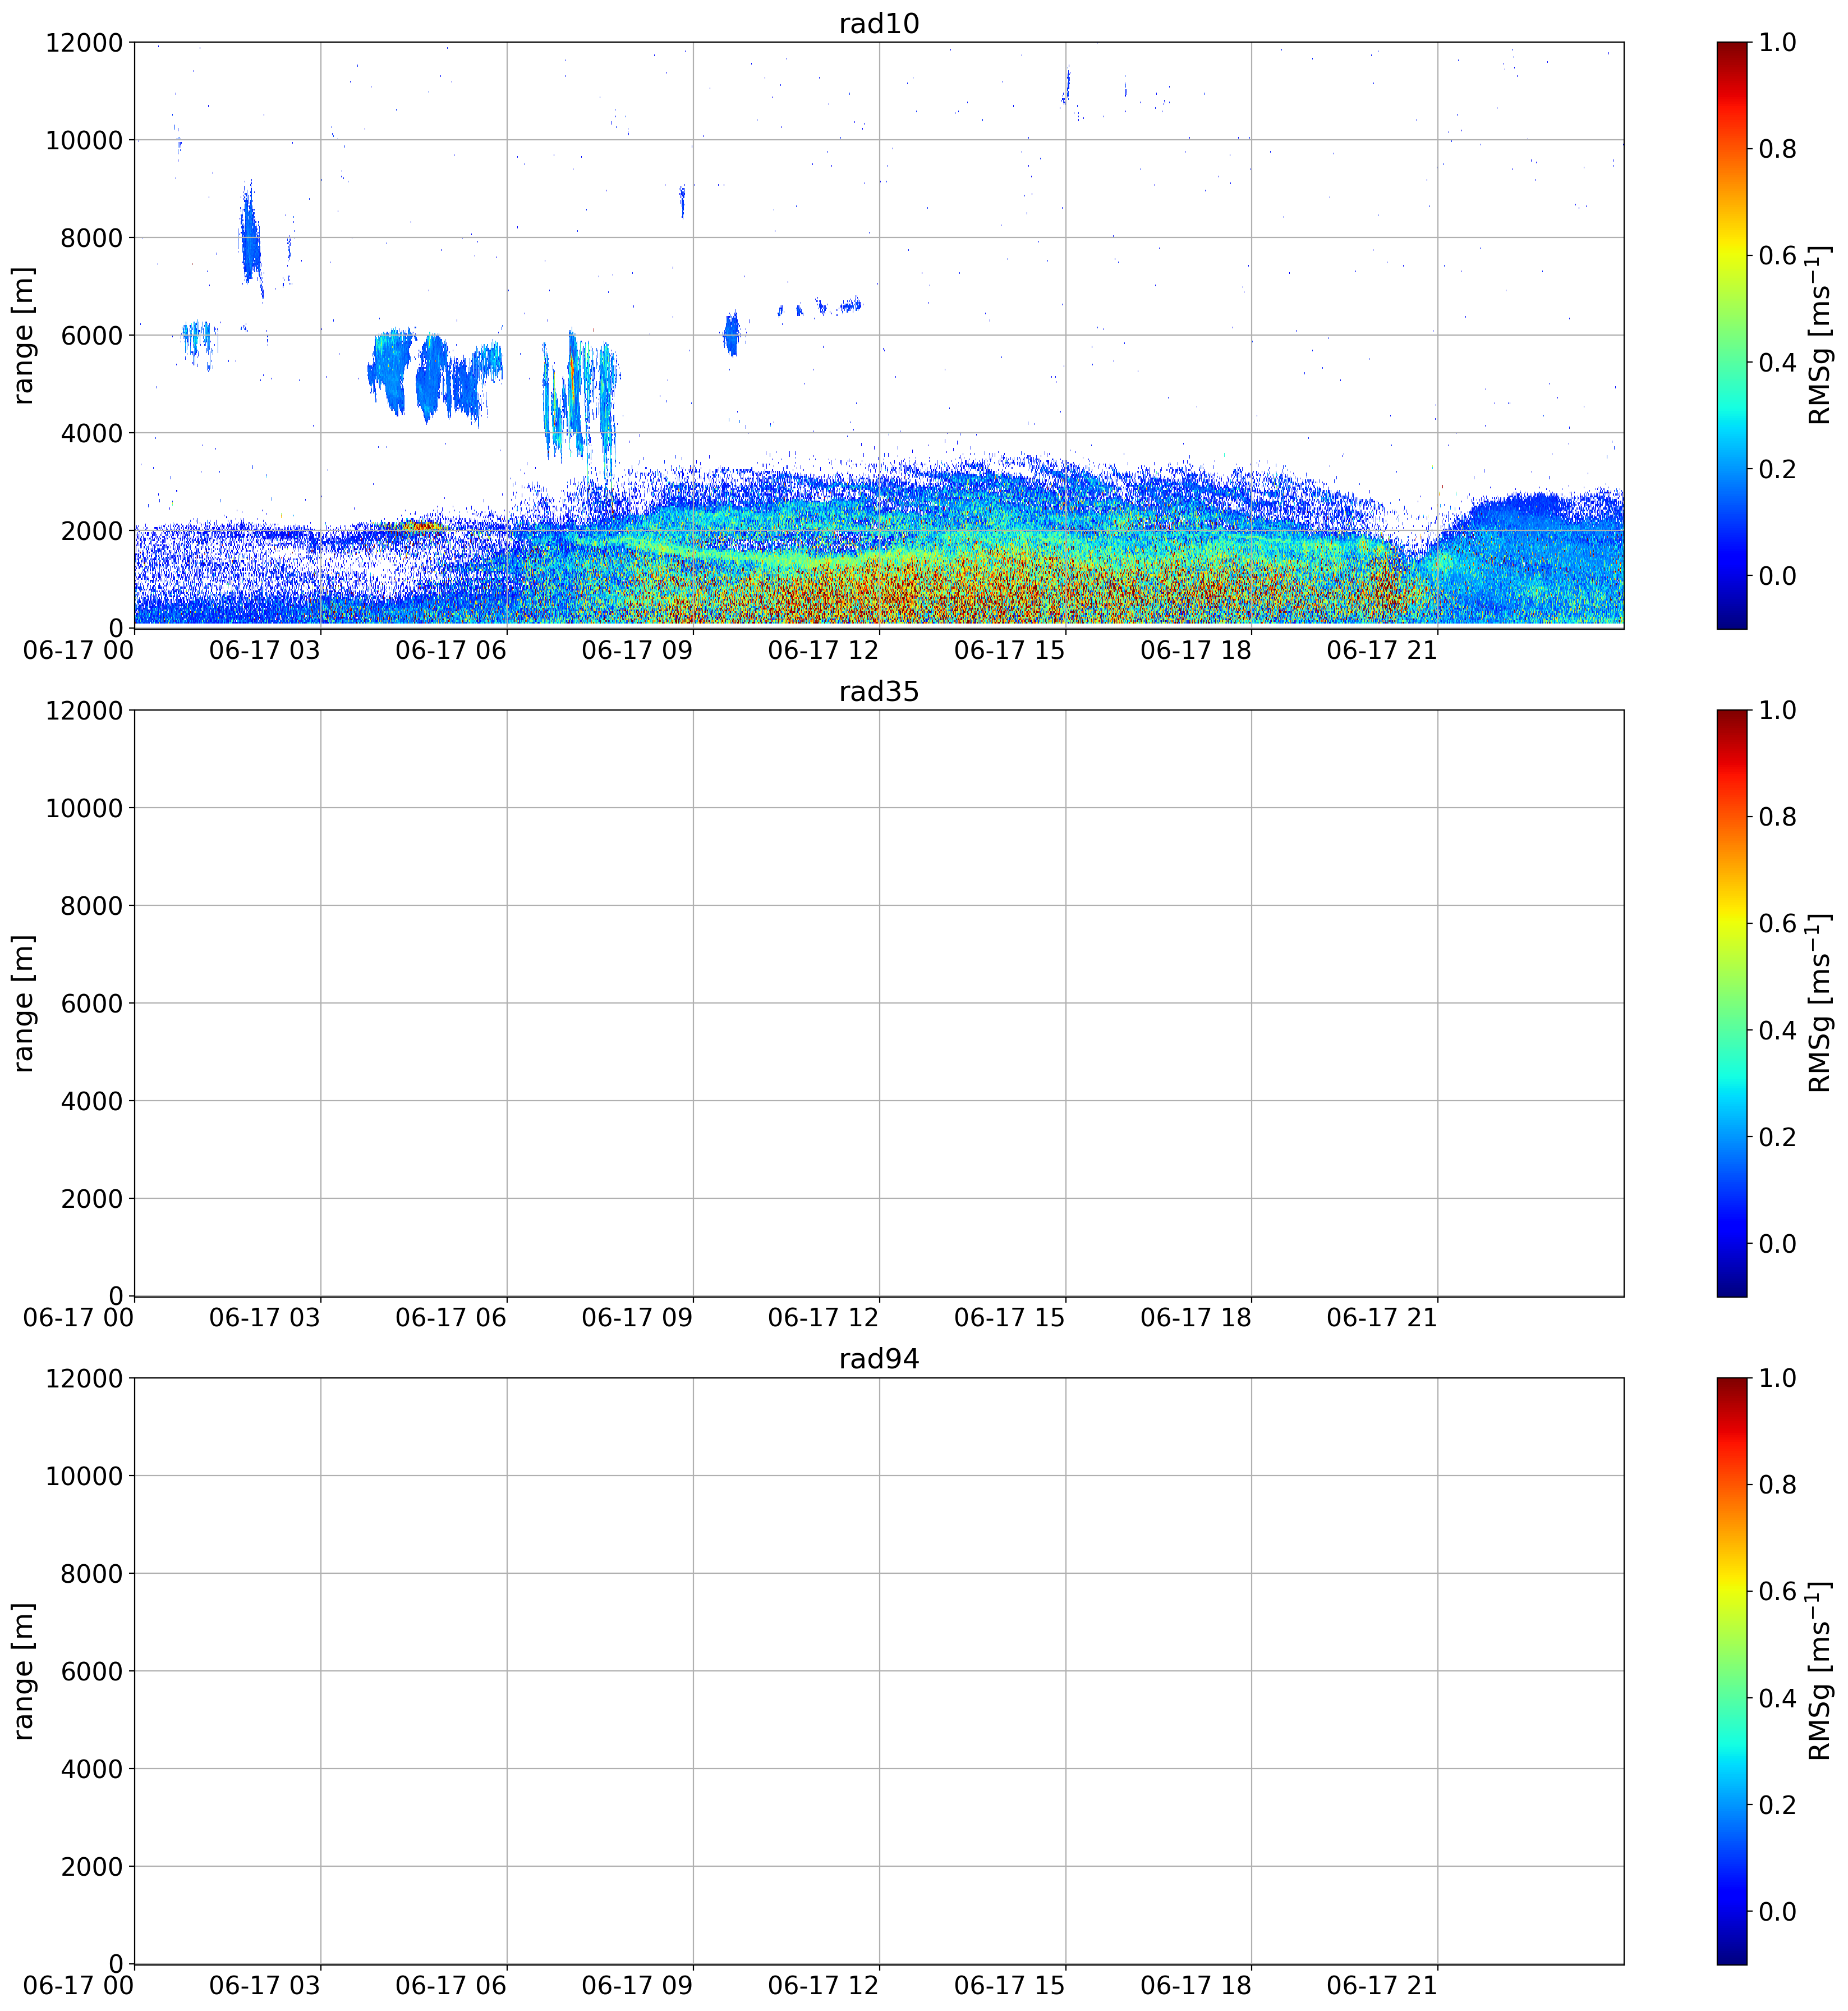
Task: Click the 0.8 label on rad35 colorbar
Action: click(1778, 817)
